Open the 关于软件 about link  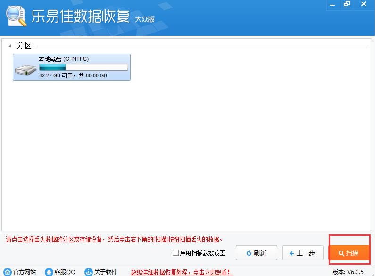[105, 272]
